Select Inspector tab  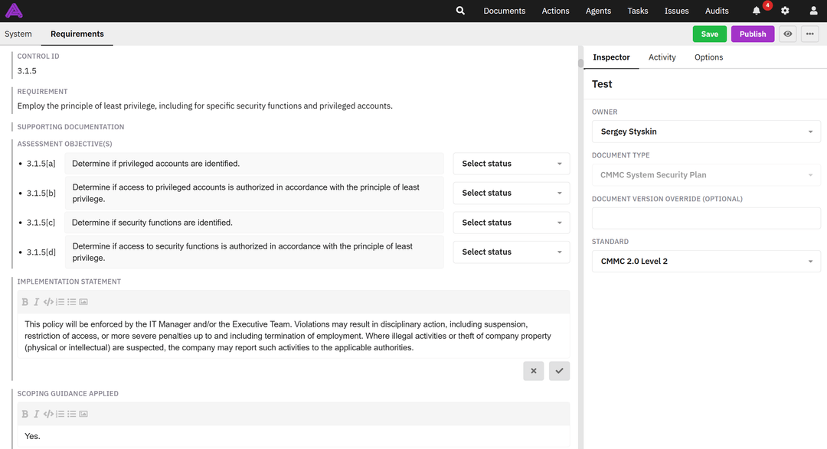click(611, 57)
